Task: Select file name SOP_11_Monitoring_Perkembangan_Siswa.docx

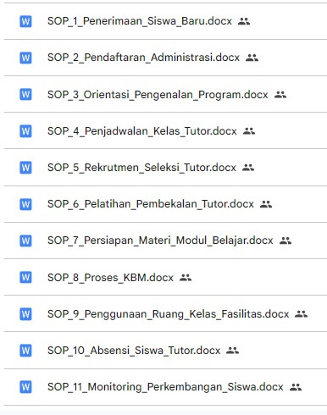Action: tap(165, 387)
